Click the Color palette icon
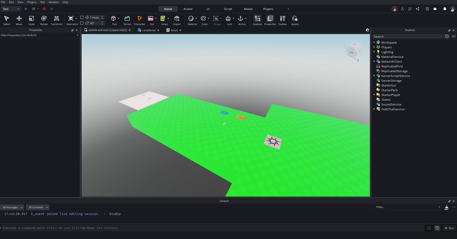The height and width of the screenshot is (239, 457). [x=203, y=18]
